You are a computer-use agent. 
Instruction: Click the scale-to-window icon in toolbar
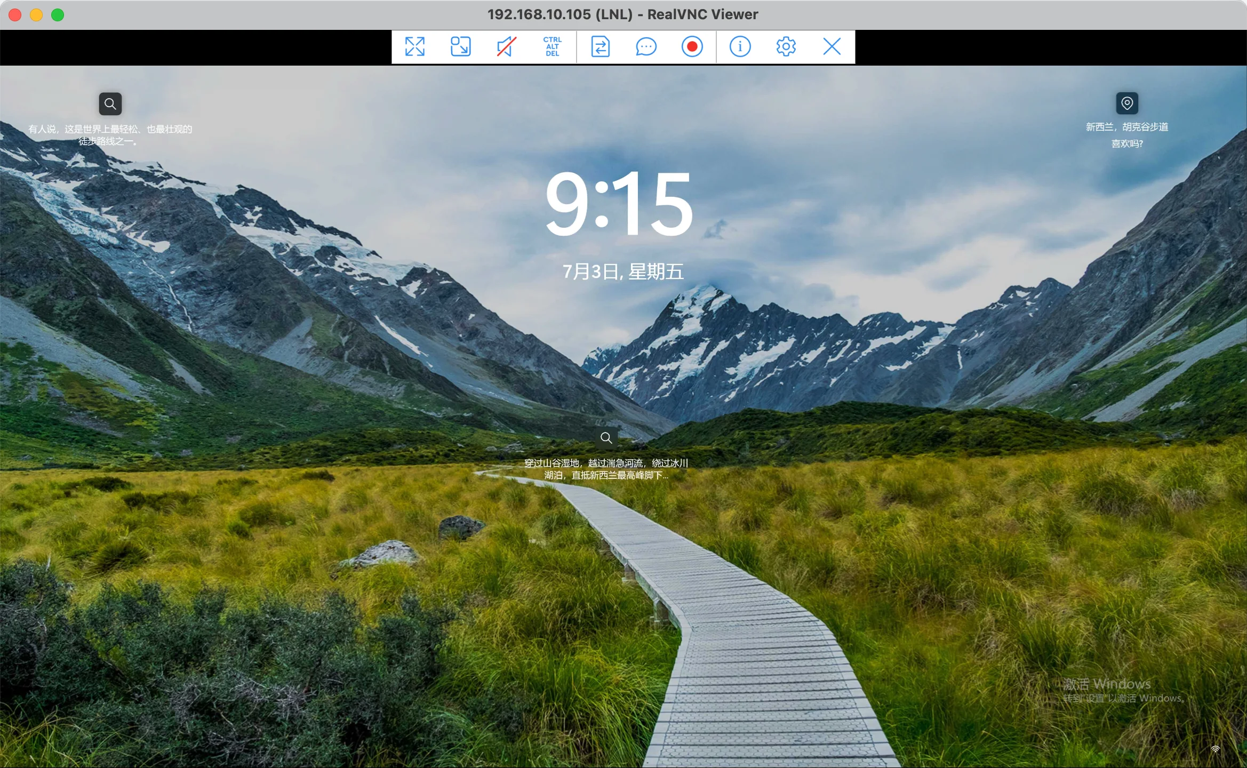[x=460, y=47]
